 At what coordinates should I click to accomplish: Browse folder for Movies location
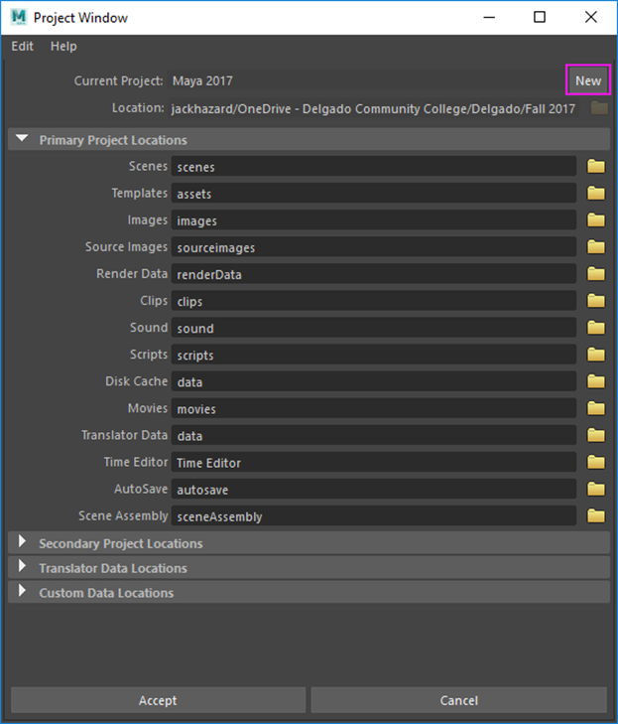tap(596, 408)
